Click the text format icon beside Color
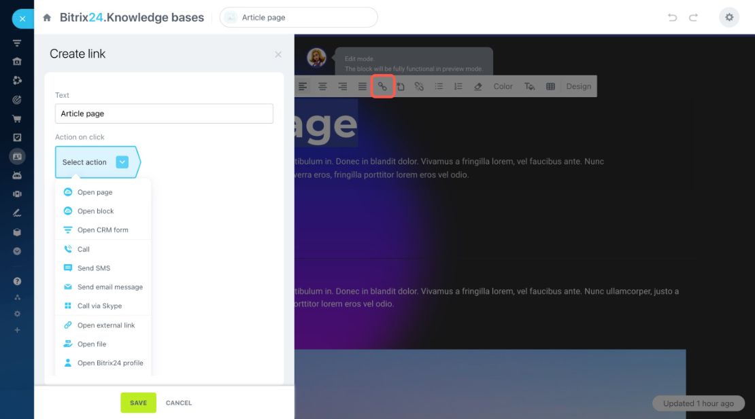Screen dimensions: 755x419 coord(530,86)
